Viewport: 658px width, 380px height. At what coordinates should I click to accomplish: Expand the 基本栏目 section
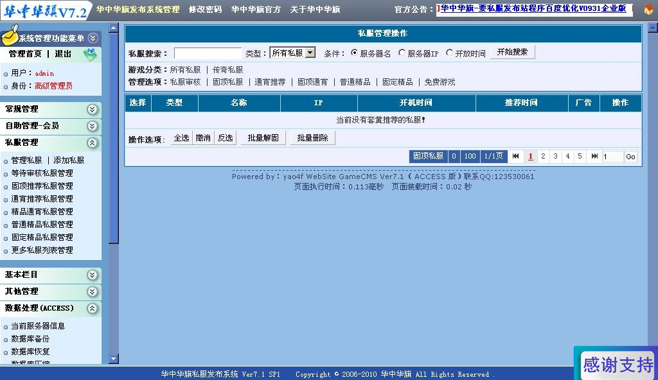pyautogui.click(x=93, y=275)
